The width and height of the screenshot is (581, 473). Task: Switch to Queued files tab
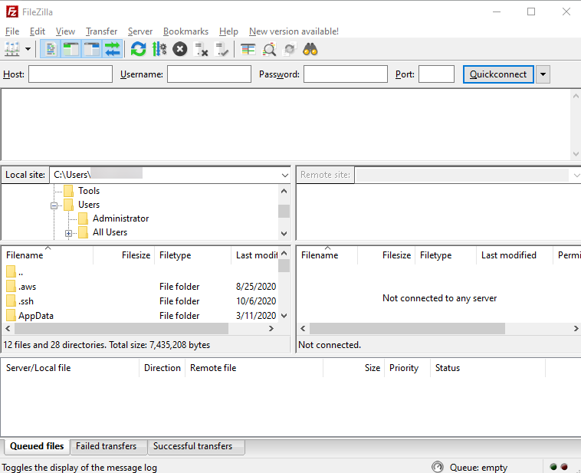[x=37, y=446]
